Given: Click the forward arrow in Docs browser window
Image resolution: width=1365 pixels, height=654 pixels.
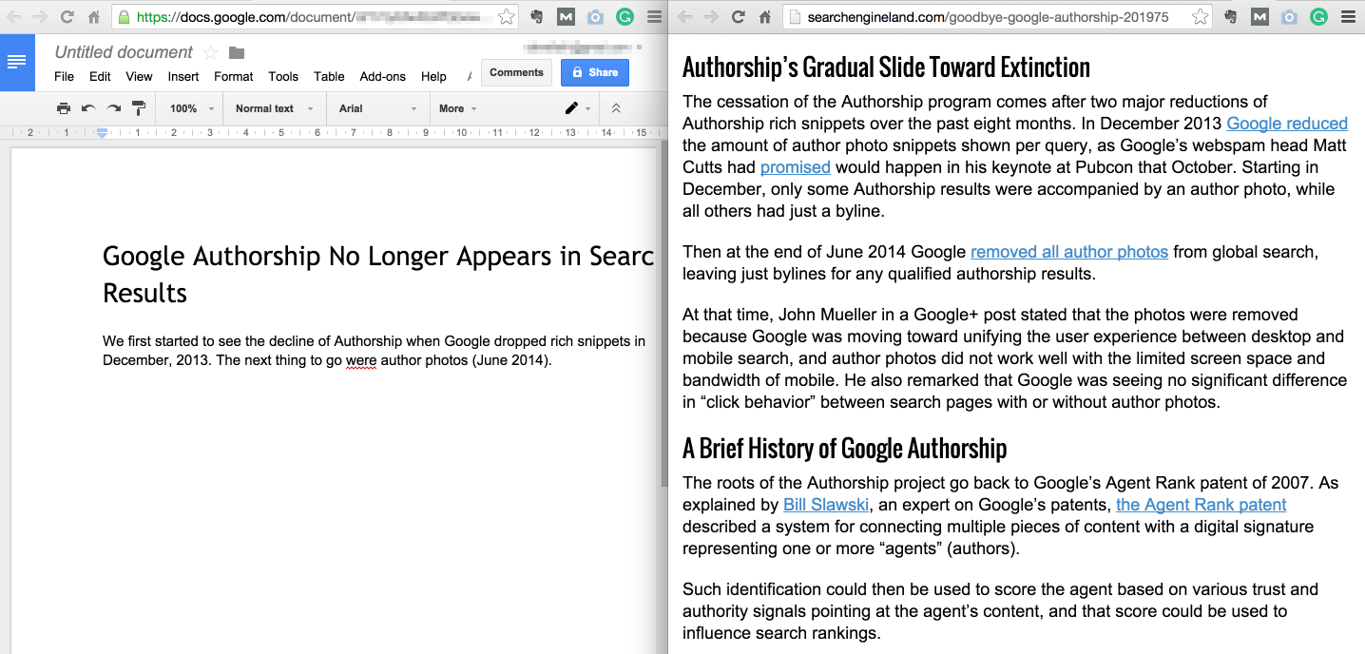Looking at the screenshot, I should click(40, 17).
